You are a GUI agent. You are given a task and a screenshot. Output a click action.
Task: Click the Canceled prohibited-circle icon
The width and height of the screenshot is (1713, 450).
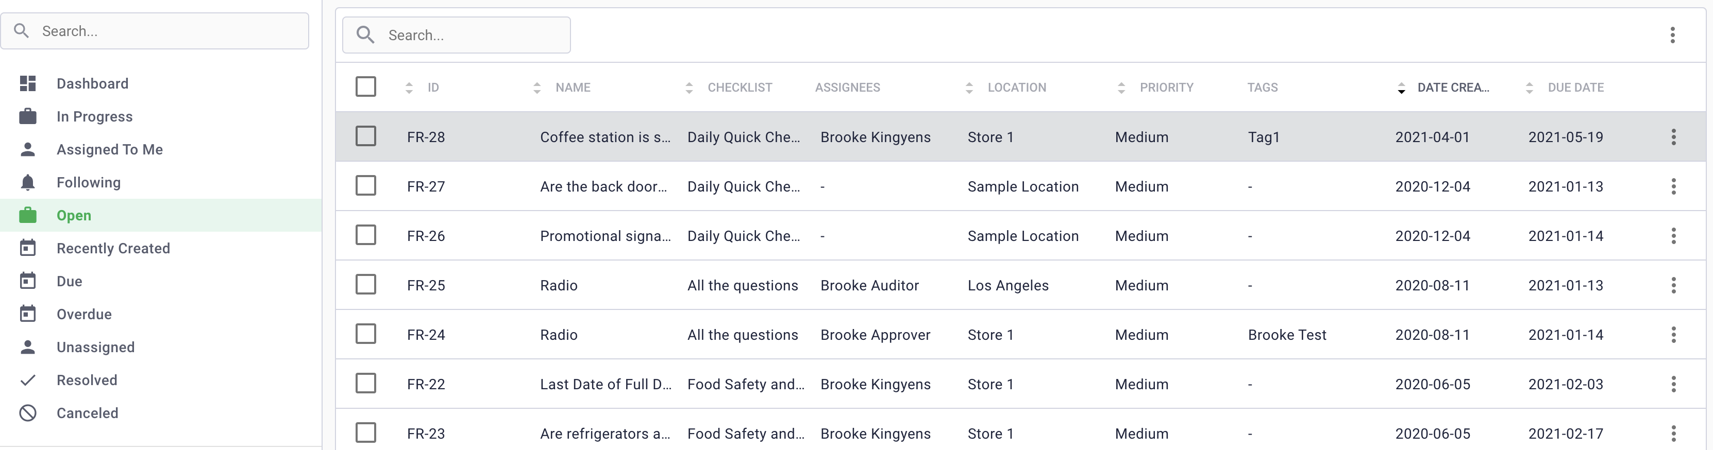tap(27, 413)
